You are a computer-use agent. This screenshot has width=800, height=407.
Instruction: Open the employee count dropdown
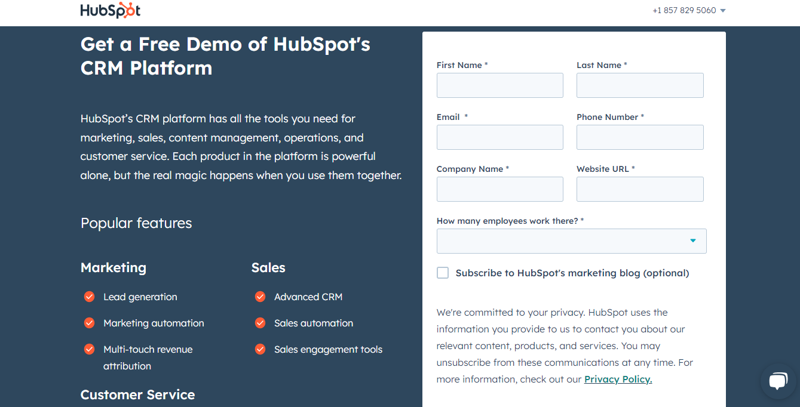point(572,241)
